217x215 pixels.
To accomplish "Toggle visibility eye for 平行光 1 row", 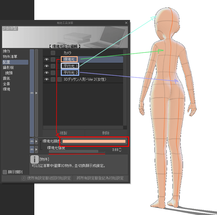I will click(46, 66).
